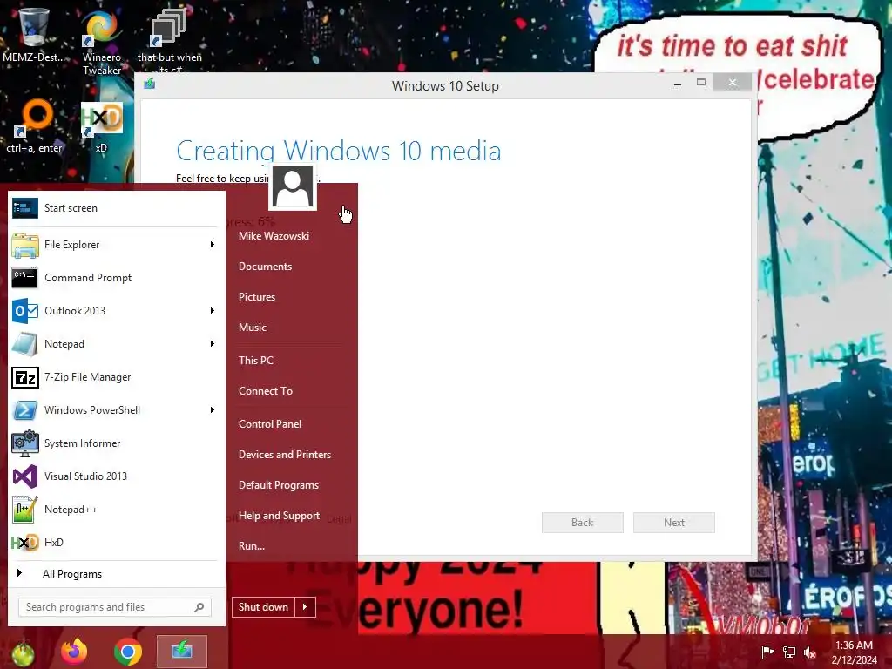
Task: Click the Start screen icon in the start menu
Action: (25, 208)
